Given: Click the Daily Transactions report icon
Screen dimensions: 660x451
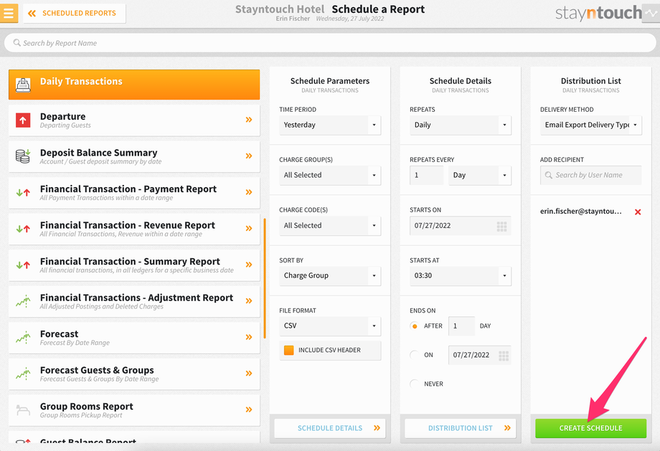Looking at the screenshot, I should pos(23,85).
